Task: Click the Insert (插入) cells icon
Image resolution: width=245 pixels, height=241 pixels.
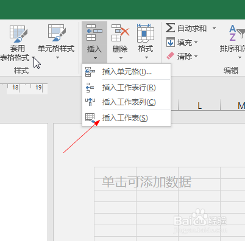Action: pos(94,32)
